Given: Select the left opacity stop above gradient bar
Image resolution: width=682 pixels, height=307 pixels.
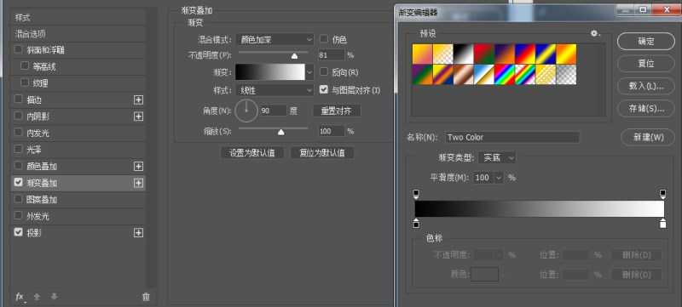Looking at the screenshot, I should [x=416, y=194].
